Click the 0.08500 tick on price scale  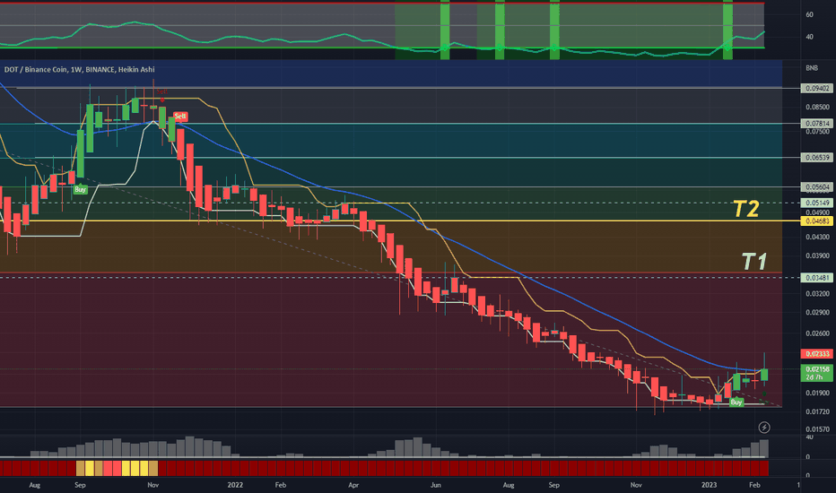[817, 108]
